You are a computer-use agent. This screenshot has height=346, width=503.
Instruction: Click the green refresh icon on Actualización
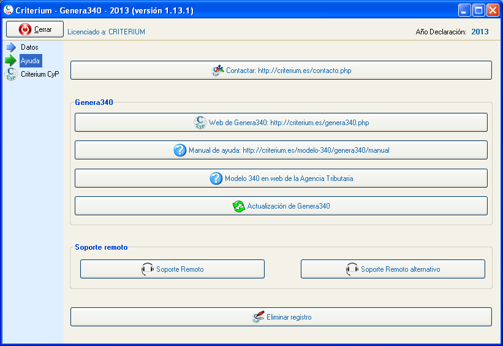click(x=238, y=206)
